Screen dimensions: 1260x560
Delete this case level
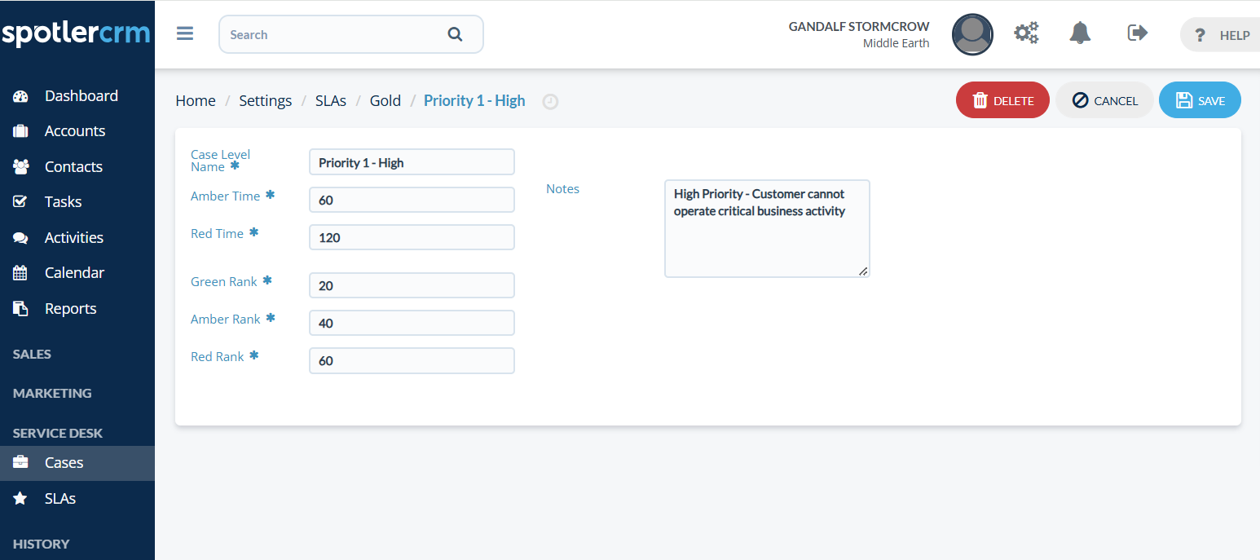(x=1002, y=100)
